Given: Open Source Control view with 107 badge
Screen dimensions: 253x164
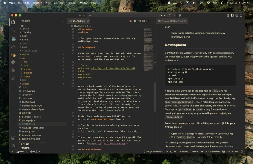Looking at the screenshot, I should (13, 38).
